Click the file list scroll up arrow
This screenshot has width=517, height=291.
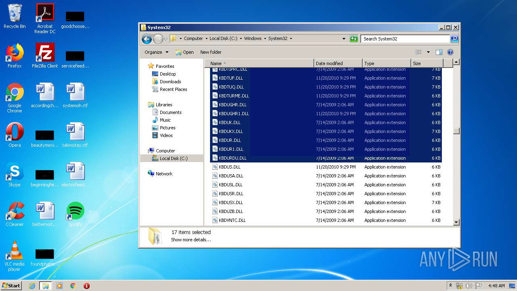click(x=456, y=62)
